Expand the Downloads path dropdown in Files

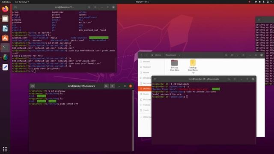(x=179, y=55)
